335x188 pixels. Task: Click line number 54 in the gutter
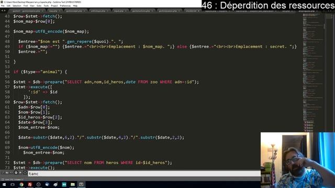7,72
